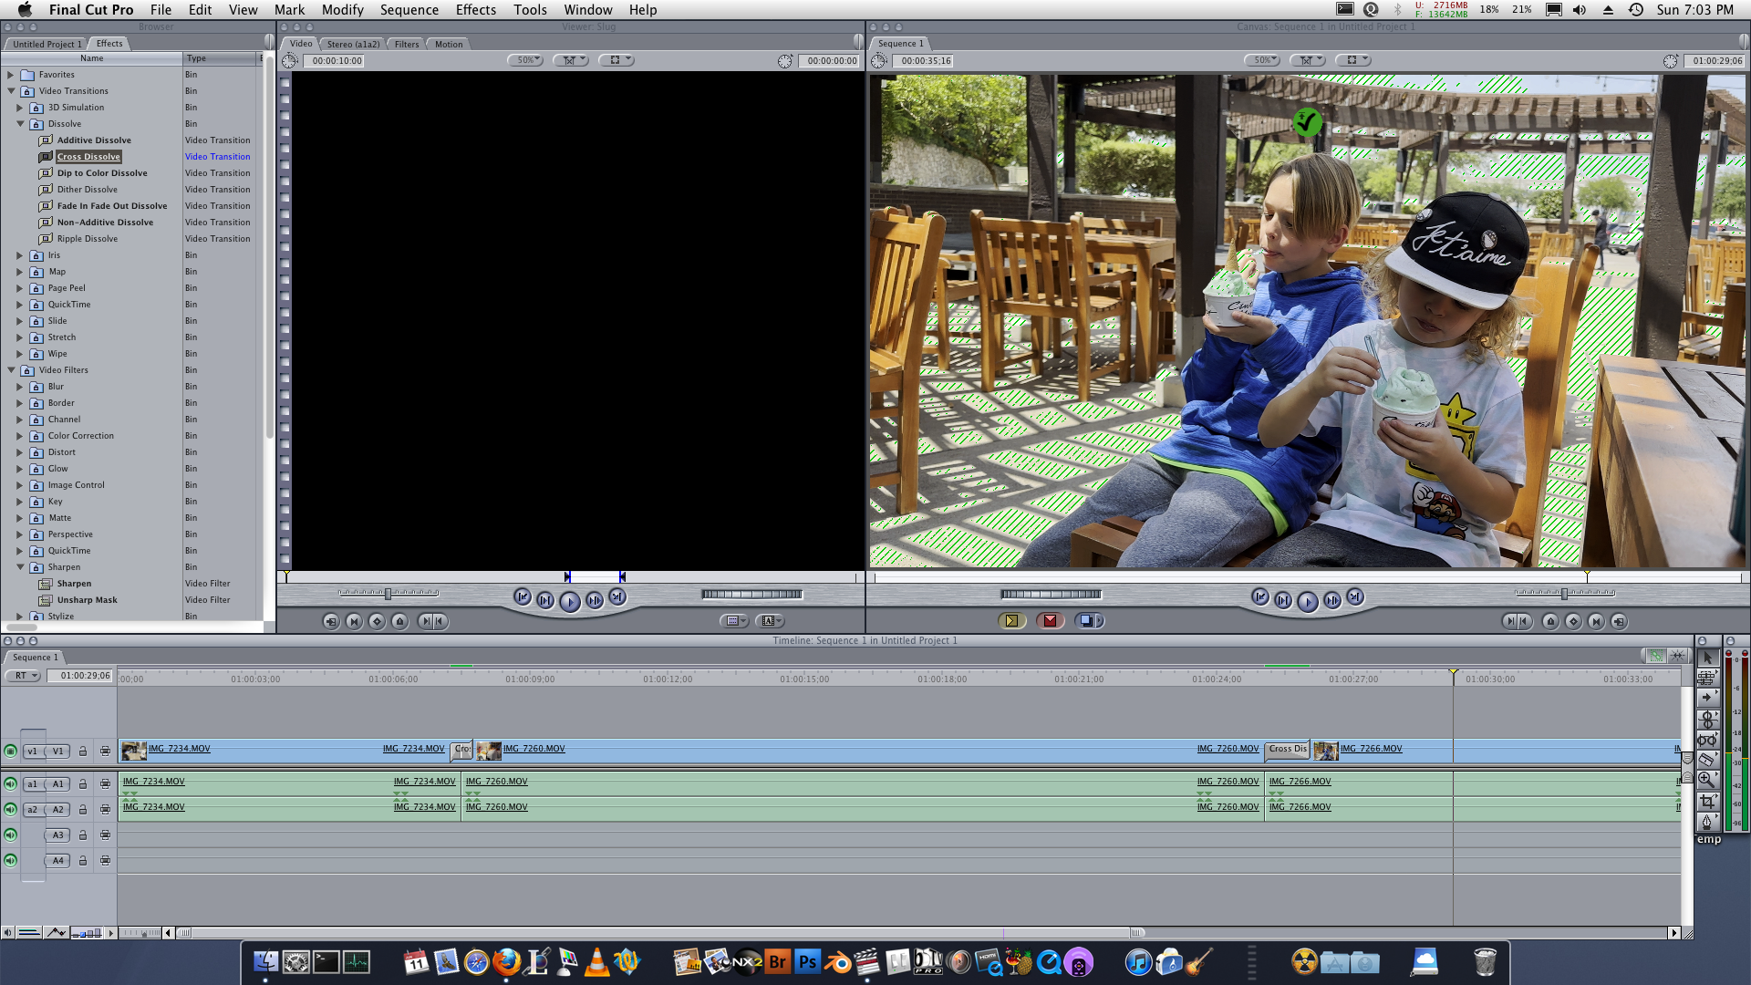Toggle V1 track visibility
This screenshot has width=1751, height=985.
pos(10,752)
